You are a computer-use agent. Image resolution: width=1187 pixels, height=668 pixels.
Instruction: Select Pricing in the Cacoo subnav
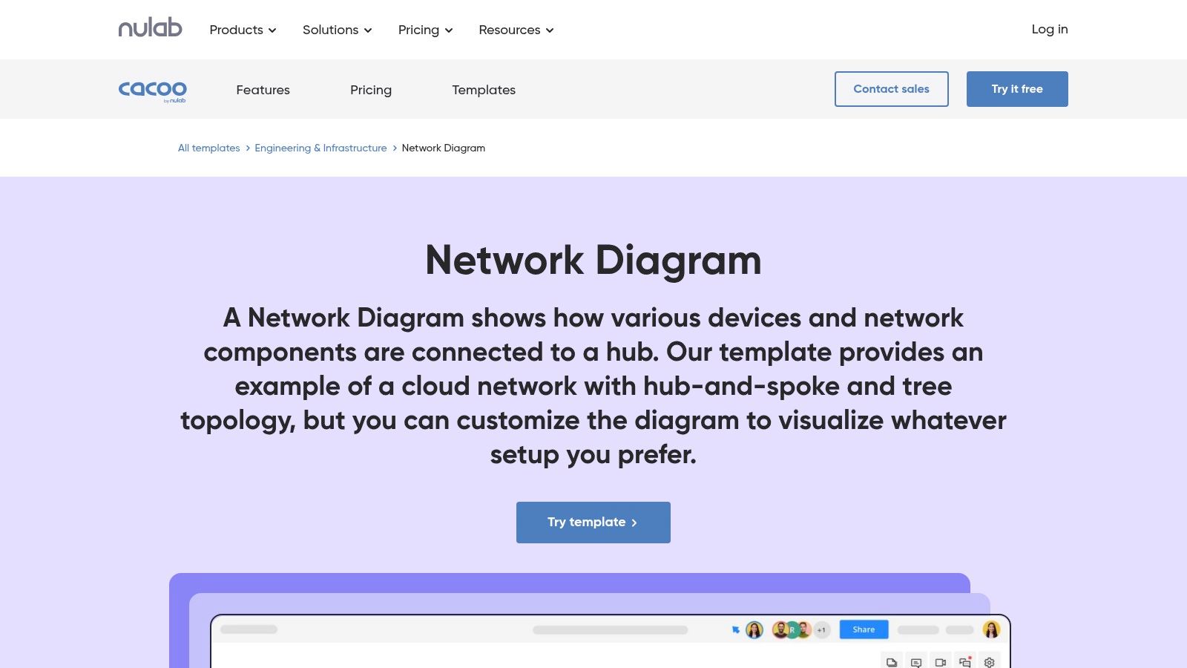click(x=371, y=90)
